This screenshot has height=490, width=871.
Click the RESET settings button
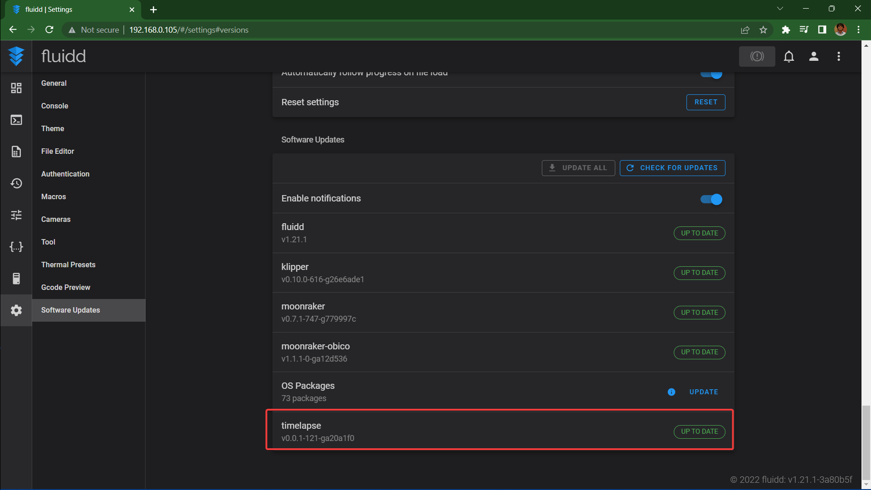(706, 102)
